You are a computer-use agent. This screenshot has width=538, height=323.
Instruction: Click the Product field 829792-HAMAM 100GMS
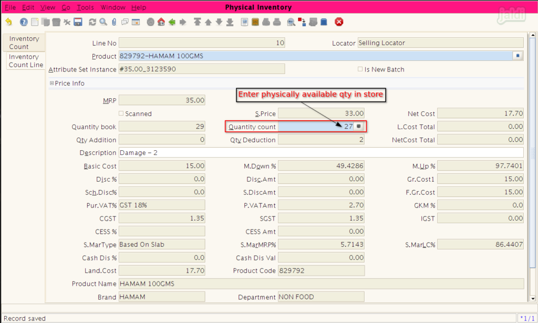[x=316, y=56]
